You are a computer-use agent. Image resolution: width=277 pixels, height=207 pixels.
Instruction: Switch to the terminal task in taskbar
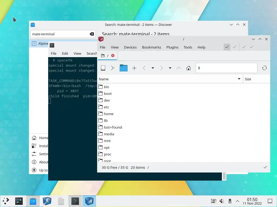click(75, 201)
